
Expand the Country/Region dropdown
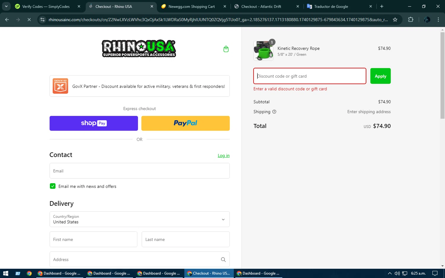pyautogui.click(x=139, y=219)
